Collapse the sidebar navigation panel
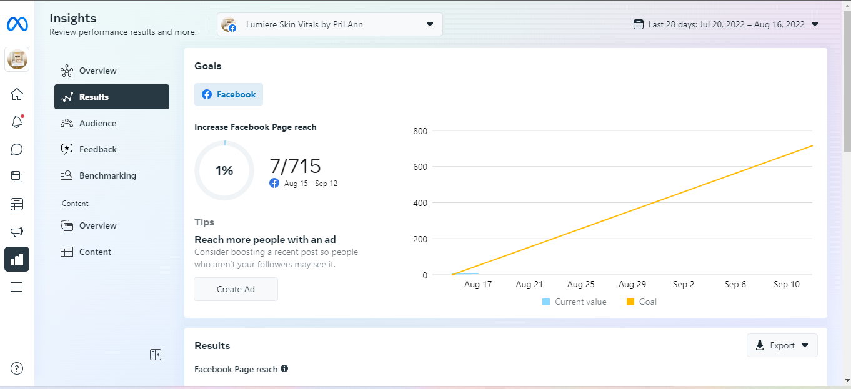This screenshot has height=389, width=851. [156, 355]
